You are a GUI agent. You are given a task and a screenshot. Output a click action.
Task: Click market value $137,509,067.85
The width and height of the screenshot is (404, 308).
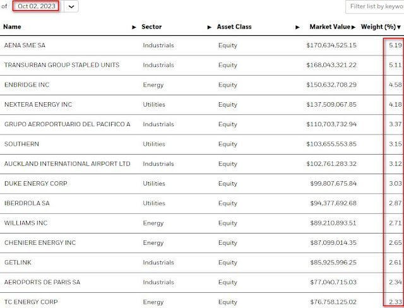(x=331, y=105)
